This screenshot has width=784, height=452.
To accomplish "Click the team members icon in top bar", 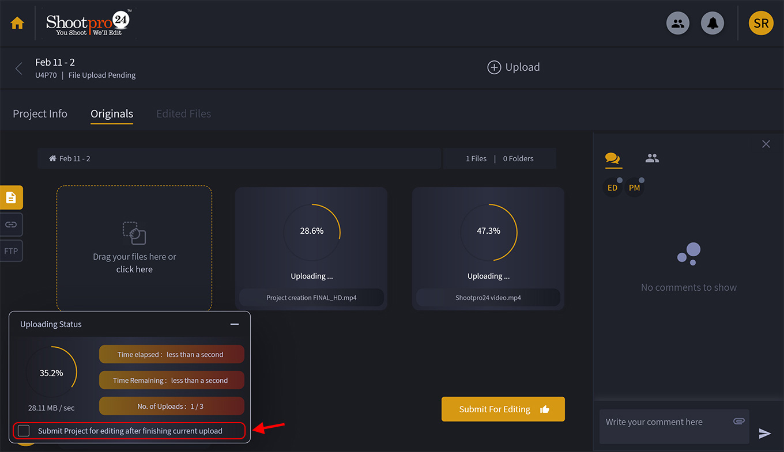I will click(678, 23).
